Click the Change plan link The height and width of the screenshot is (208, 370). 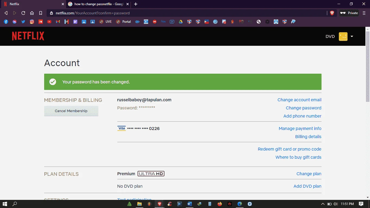(x=309, y=174)
